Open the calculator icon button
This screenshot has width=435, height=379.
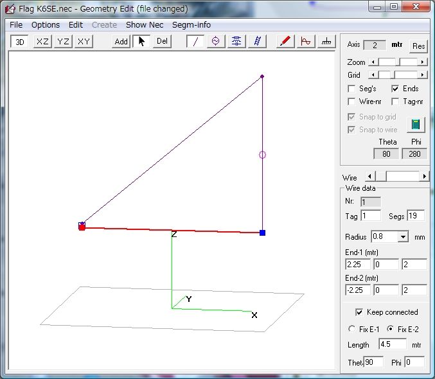click(416, 124)
